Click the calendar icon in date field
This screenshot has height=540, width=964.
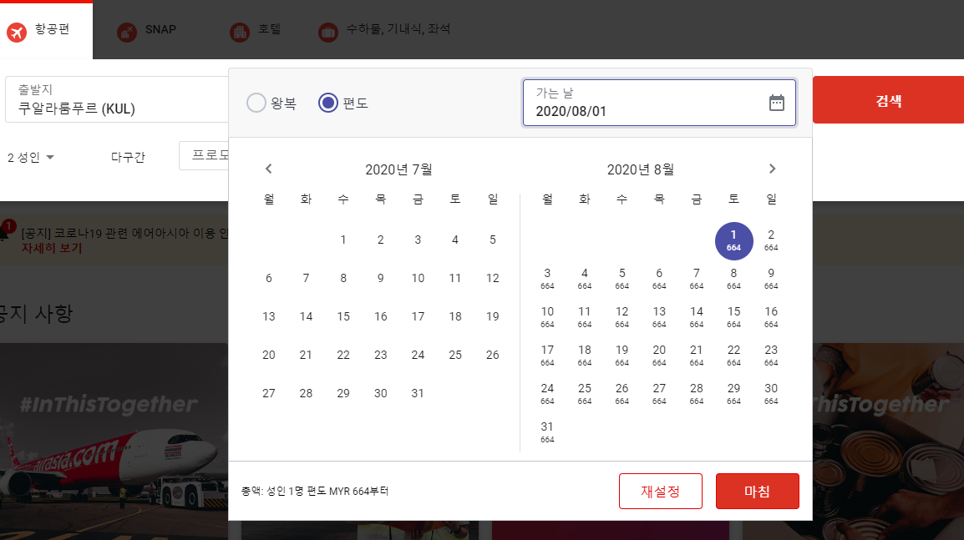point(777,103)
